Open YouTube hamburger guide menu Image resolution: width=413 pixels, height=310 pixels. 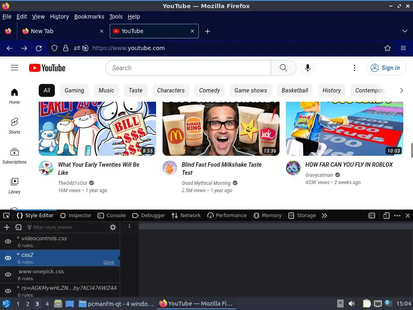[x=15, y=68]
